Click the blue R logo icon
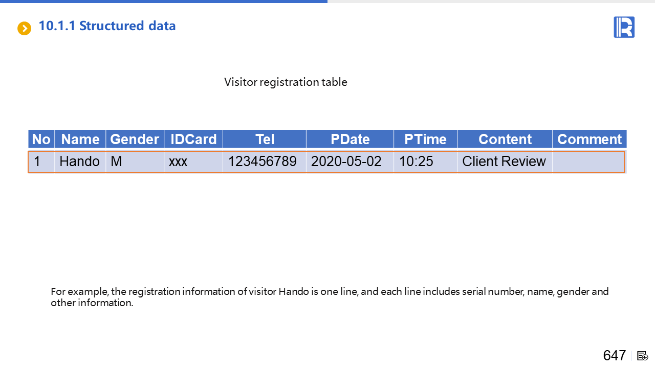Viewport: 655px width, 368px height. 624,27
